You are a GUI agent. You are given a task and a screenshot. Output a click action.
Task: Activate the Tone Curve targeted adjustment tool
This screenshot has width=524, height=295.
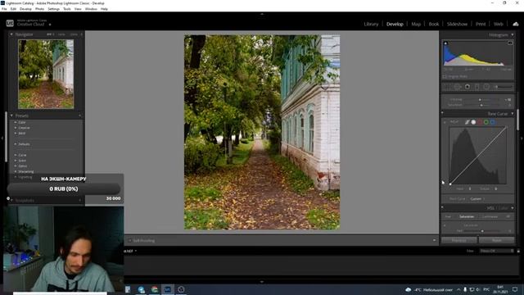[x=445, y=122]
